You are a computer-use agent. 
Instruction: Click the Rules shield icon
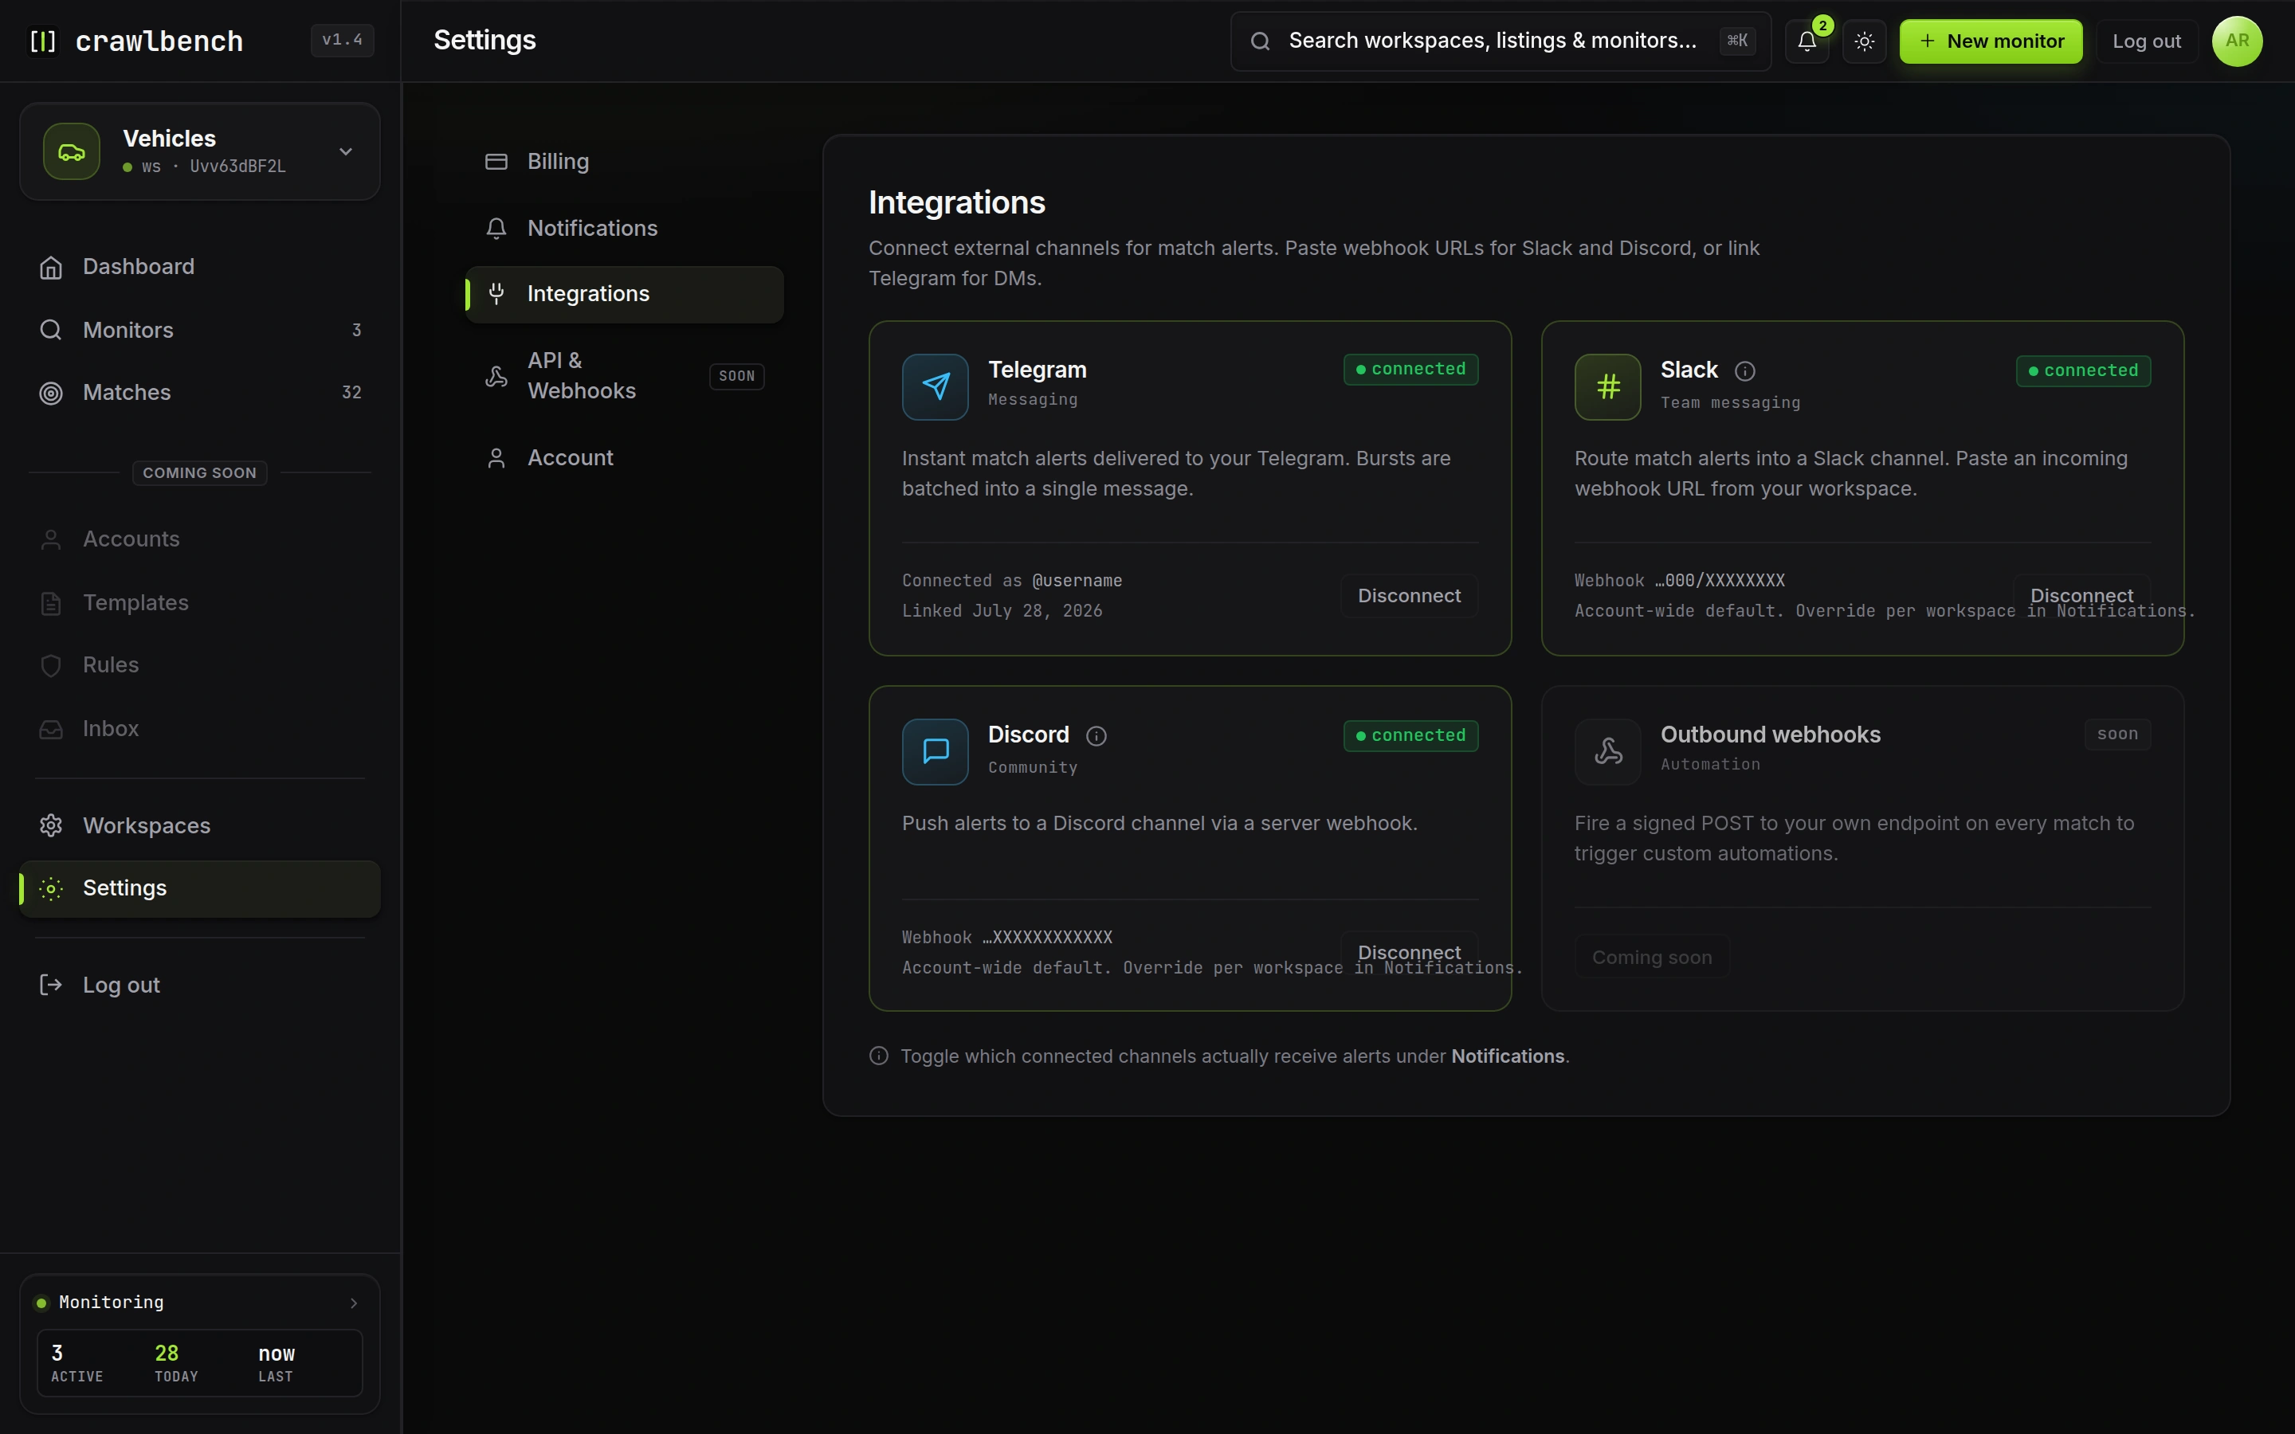pos(51,666)
